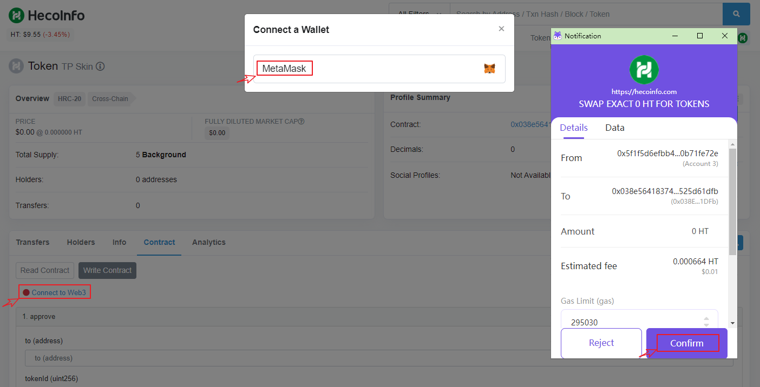Click the info icon beside TP Skin
The height and width of the screenshot is (387, 760).
(x=100, y=66)
